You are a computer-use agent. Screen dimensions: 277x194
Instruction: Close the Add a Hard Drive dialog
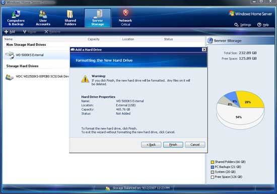[x=204, y=50]
